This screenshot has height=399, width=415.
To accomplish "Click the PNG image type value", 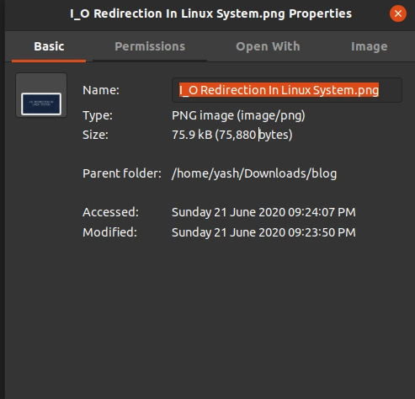I will point(238,115).
